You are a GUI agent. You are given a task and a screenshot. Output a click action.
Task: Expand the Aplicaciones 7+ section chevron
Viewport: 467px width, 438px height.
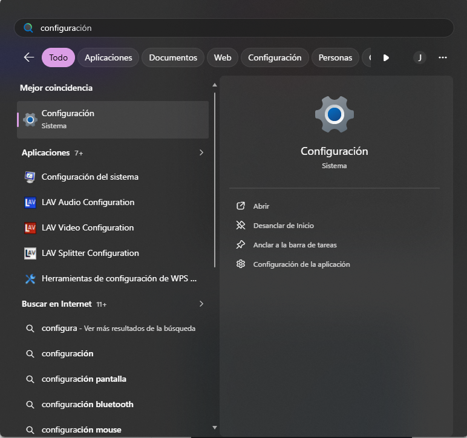click(x=201, y=152)
